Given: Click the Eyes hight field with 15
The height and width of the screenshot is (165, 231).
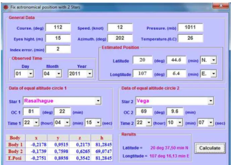Looking at the screenshot, I should [58, 38].
